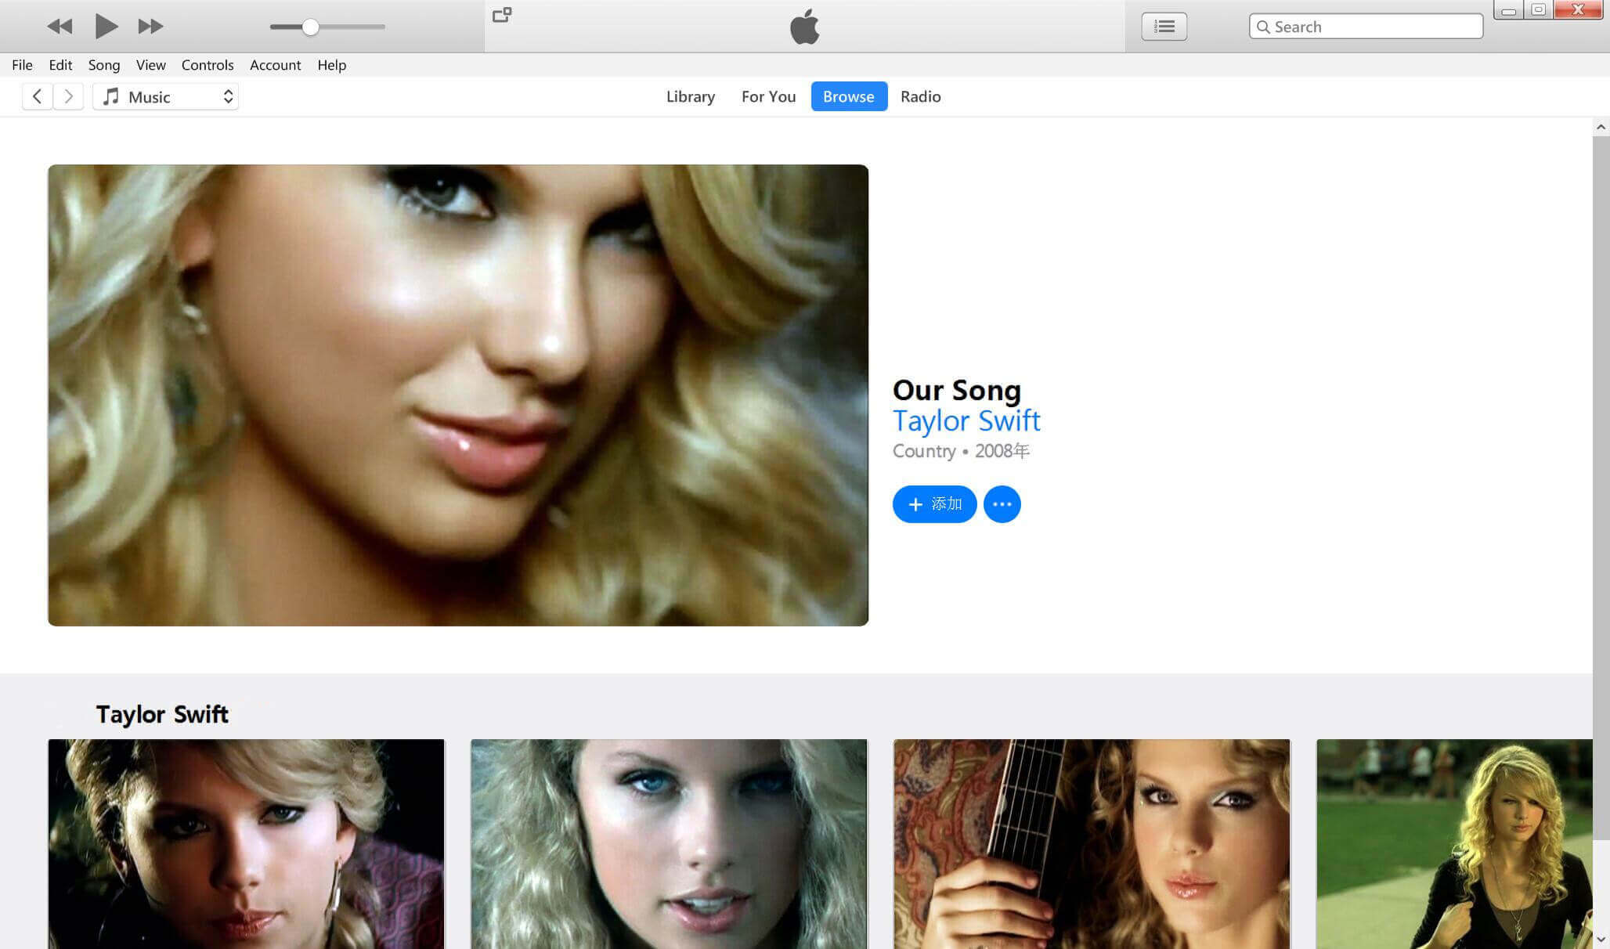The height and width of the screenshot is (949, 1610).
Task: Click the back navigation arrow
Action: 36,96
